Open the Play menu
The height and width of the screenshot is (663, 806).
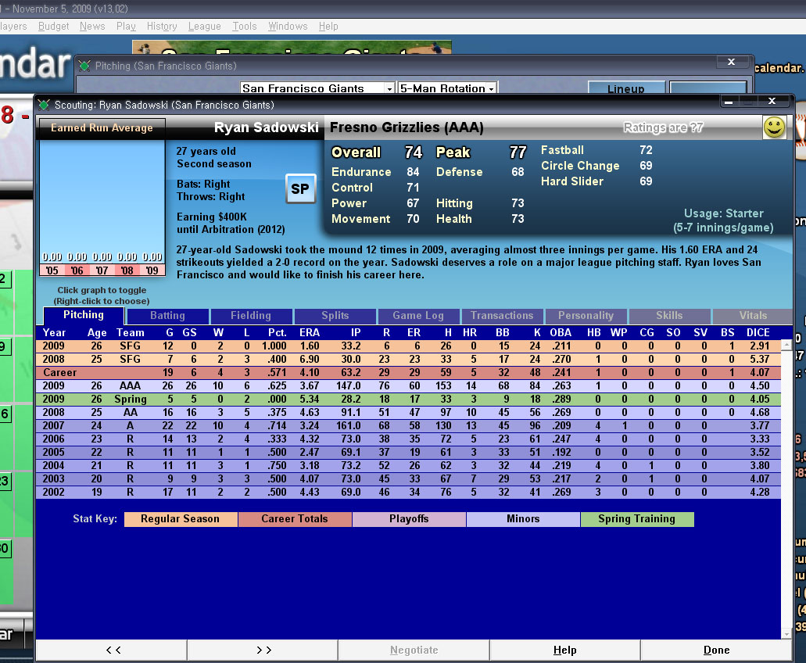[126, 27]
